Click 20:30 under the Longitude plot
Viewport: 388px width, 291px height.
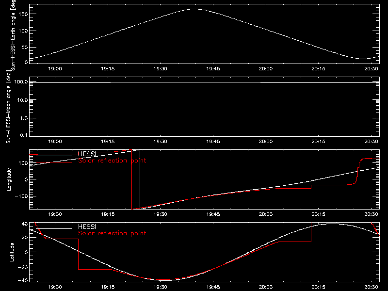point(371,214)
